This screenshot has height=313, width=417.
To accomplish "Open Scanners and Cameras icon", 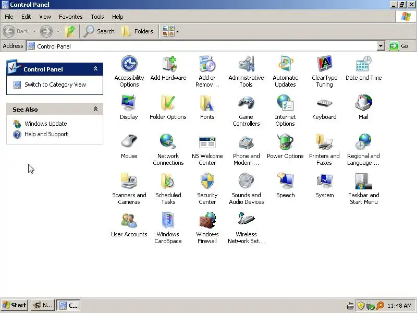I will click(x=129, y=181).
